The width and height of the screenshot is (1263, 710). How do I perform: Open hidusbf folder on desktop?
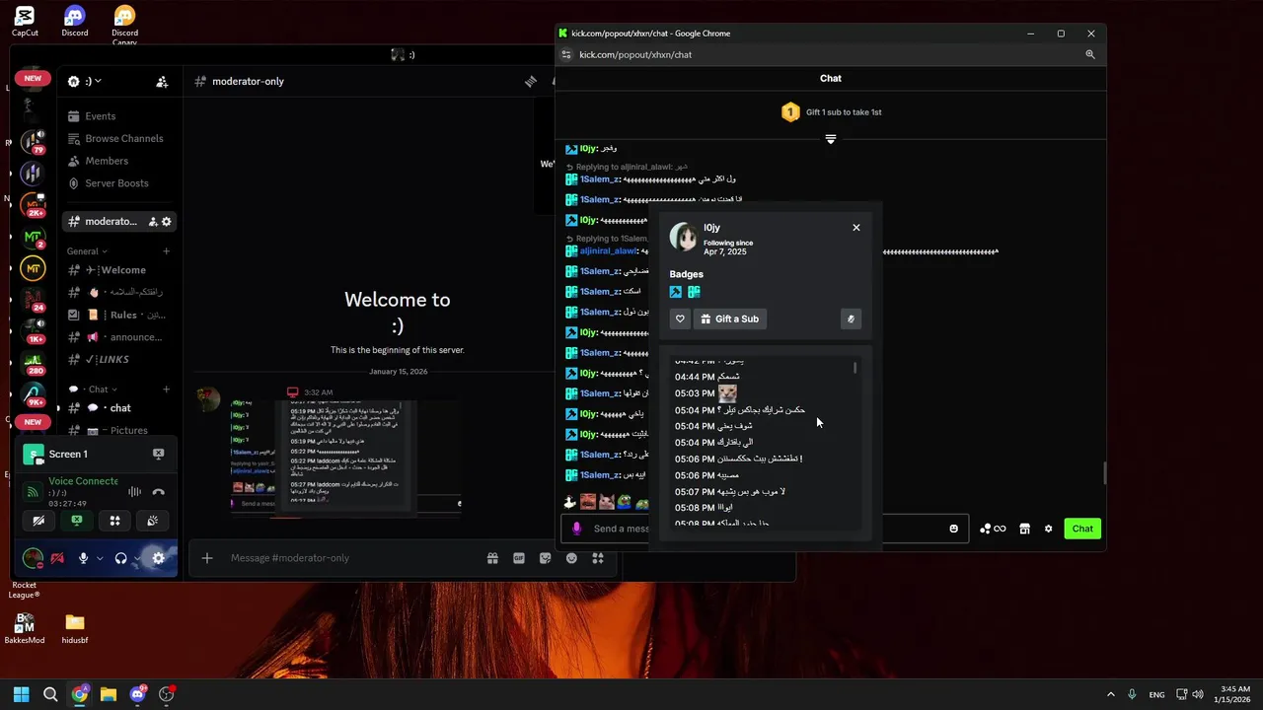pos(75,627)
